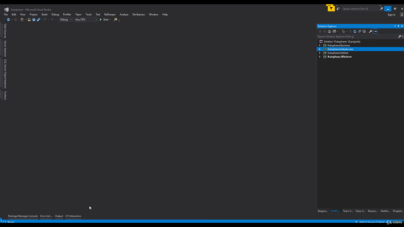
Task: Open the DevExpress menu
Action: [138, 15]
